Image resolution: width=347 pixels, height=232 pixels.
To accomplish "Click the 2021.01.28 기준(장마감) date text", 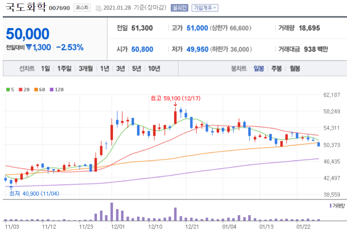I will [135, 8].
